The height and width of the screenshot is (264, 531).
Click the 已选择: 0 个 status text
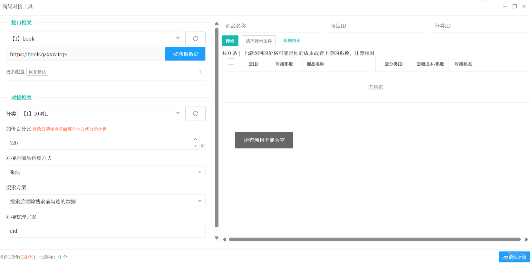(x=53, y=257)
